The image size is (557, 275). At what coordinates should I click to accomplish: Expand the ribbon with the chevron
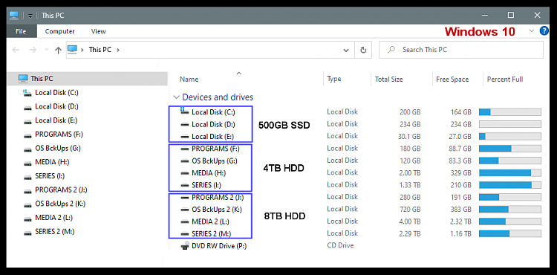click(532, 31)
